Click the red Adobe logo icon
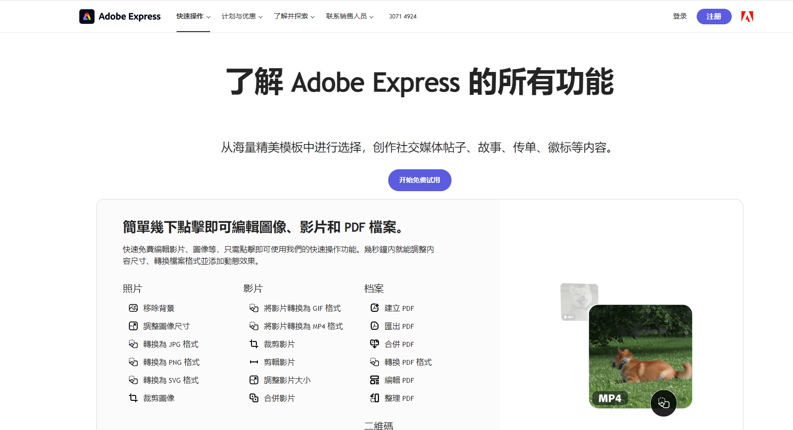The height and width of the screenshot is (430, 793). coord(747,17)
